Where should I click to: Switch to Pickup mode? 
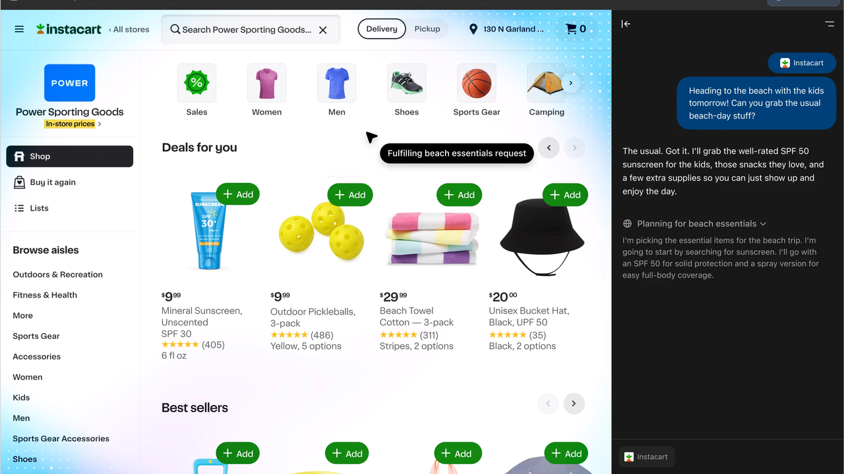[x=427, y=29]
